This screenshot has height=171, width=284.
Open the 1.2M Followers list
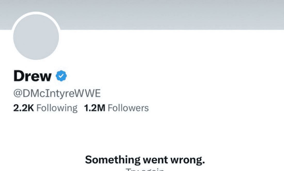coord(116,108)
